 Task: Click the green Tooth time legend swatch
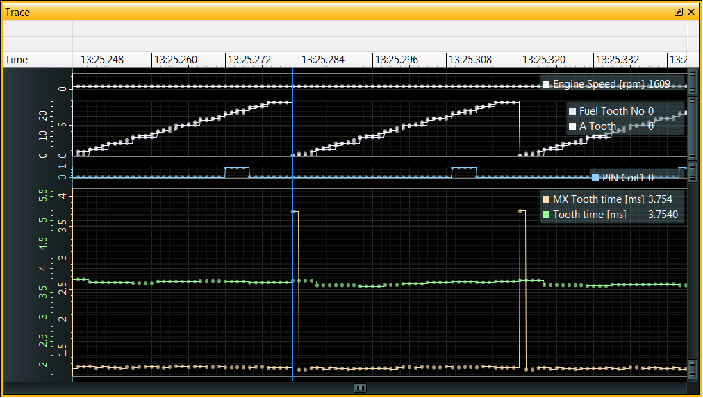click(546, 215)
